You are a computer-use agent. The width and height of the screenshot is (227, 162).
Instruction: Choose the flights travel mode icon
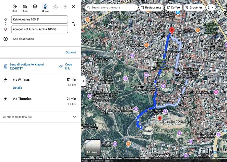point(65,6)
